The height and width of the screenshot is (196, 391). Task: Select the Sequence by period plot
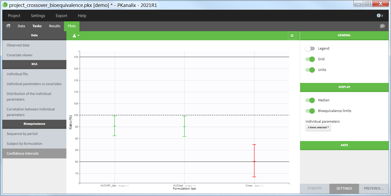coord(22,134)
